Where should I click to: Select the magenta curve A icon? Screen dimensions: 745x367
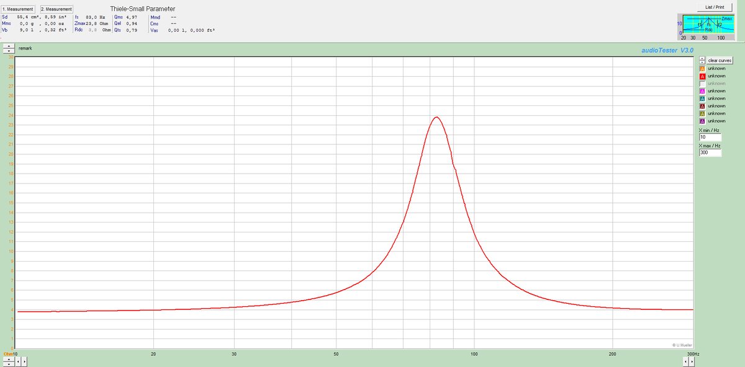pos(703,91)
